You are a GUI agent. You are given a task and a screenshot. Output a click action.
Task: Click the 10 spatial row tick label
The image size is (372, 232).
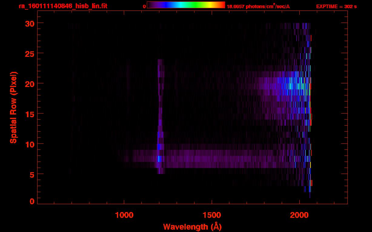30,144
